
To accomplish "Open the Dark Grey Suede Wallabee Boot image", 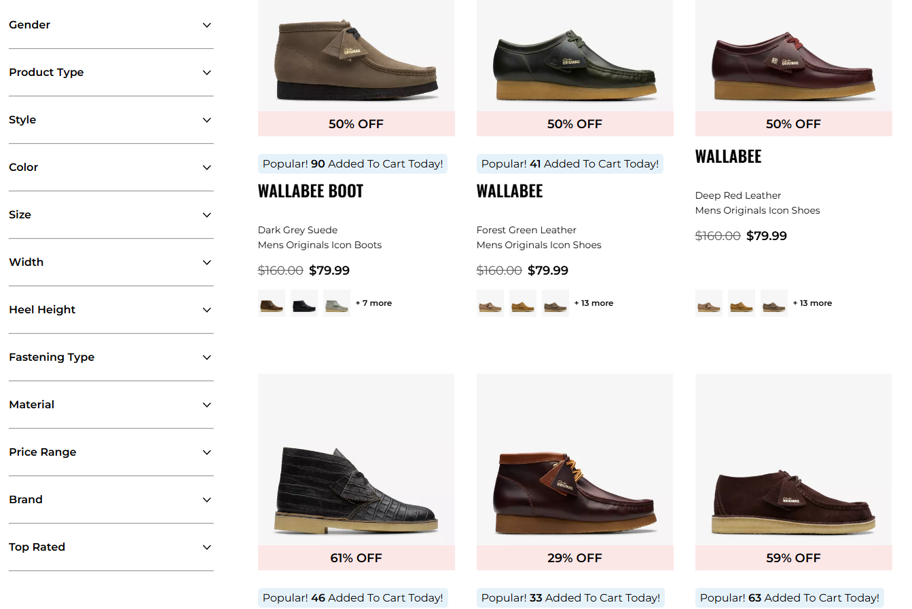I will pos(357,56).
